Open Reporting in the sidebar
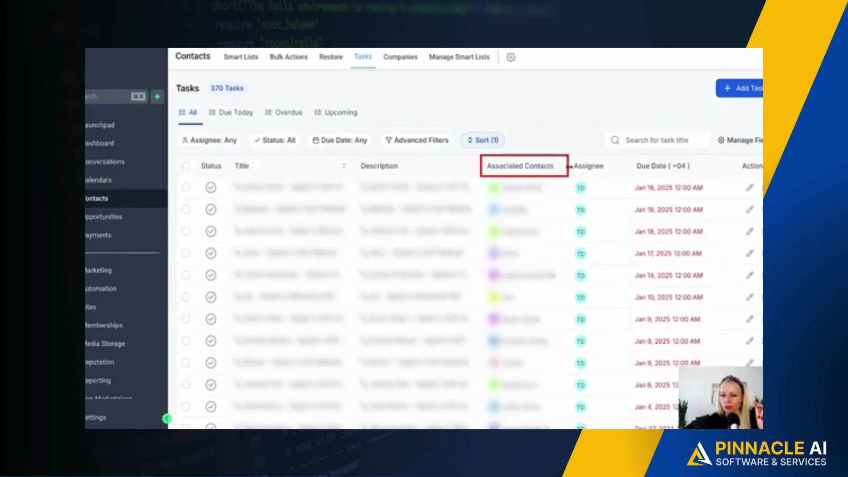This screenshot has width=848, height=477. pos(98,381)
